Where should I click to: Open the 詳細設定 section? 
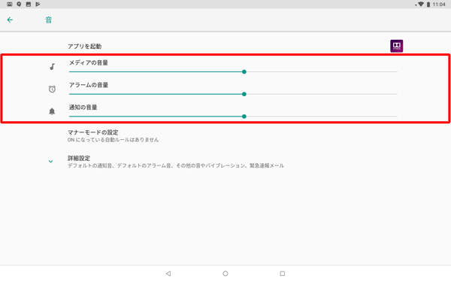[x=225, y=162]
